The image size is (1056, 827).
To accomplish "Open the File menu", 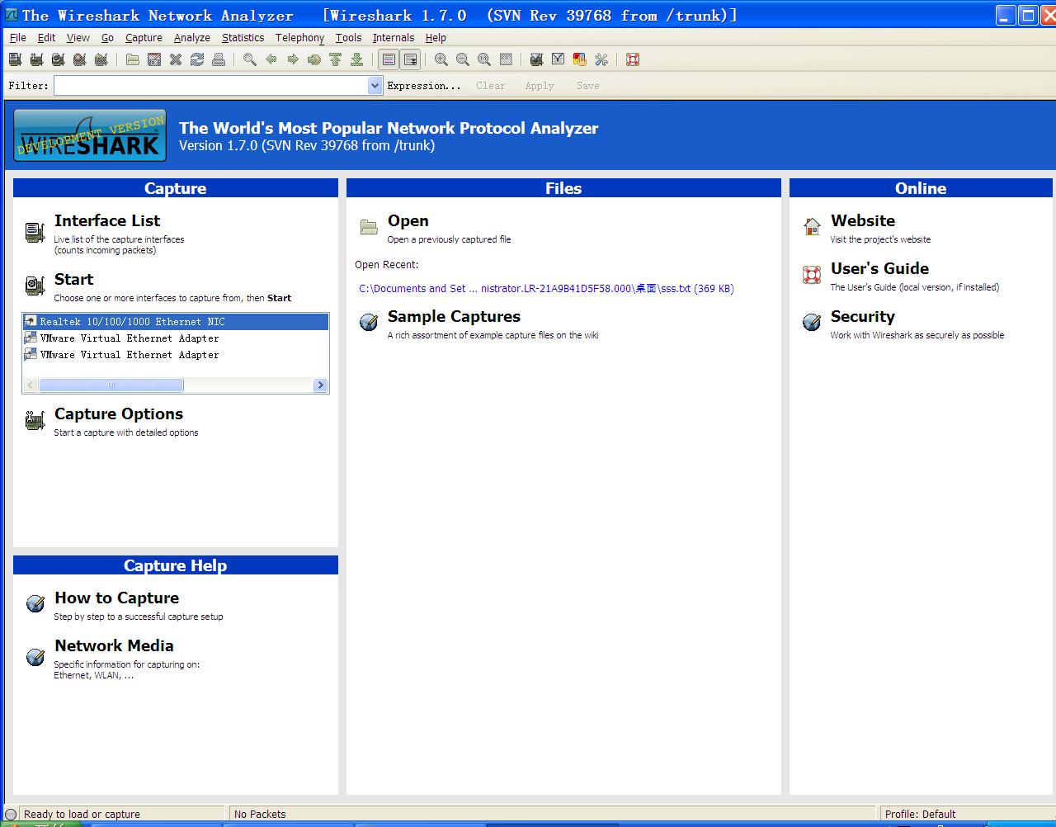I will pos(18,37).
